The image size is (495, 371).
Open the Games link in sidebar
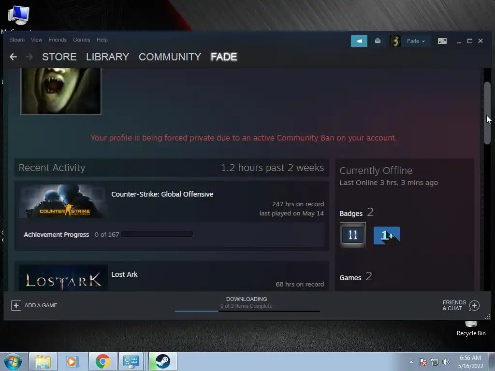pos(350,278)
